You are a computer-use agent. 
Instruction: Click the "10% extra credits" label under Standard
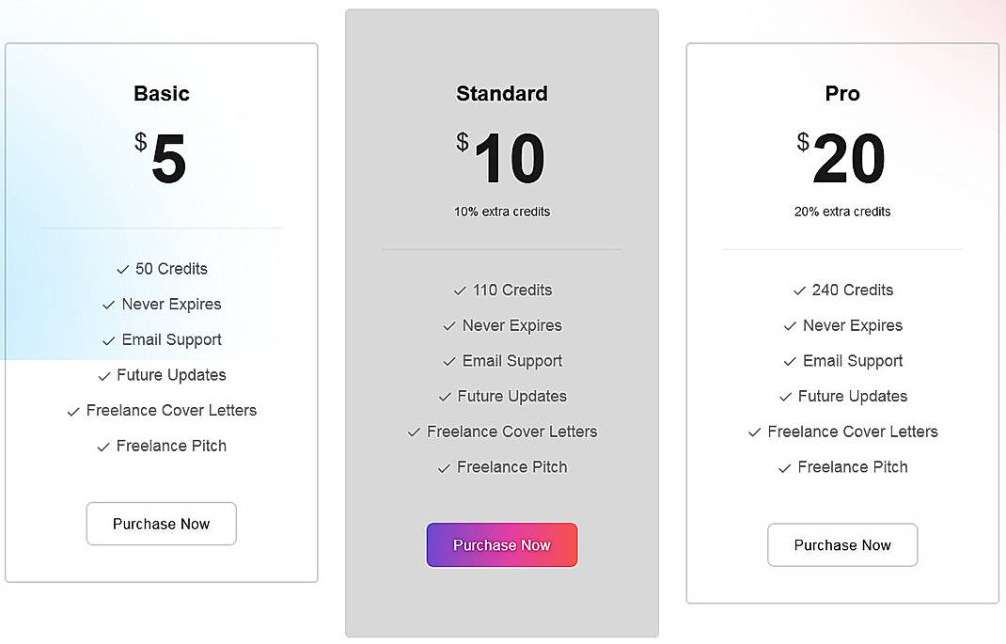502,212
